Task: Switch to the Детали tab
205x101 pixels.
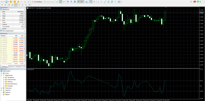Action: 11,66
